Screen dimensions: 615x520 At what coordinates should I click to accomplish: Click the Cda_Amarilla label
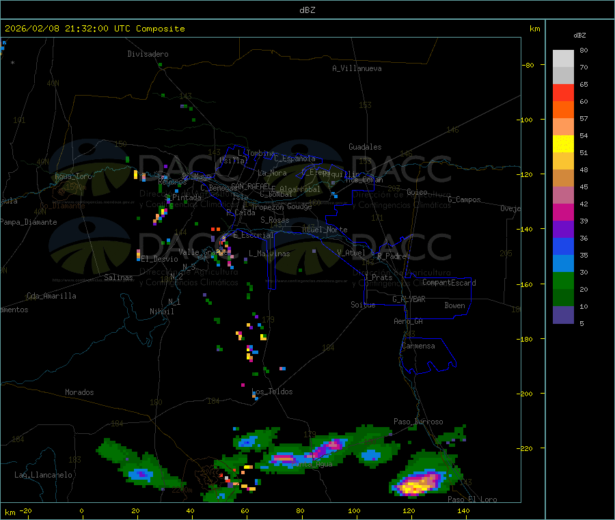point(51,296)
